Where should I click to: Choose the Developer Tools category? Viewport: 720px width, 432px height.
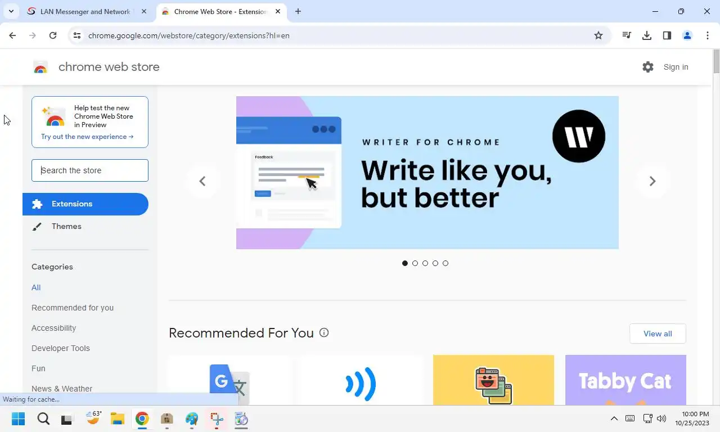pyautogui.click(x=61, y=348)
